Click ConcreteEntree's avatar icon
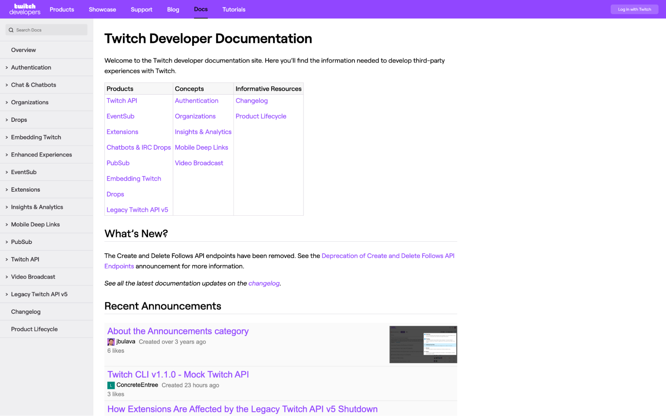Screen dimensions: 666x416 [x=110, y=385]
